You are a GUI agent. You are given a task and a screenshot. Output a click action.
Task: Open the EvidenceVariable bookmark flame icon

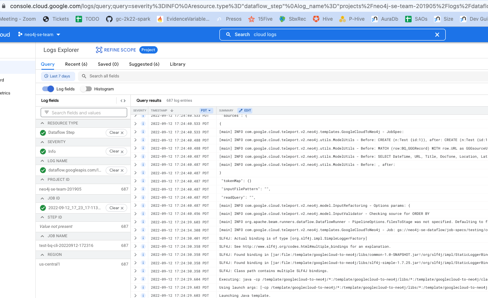point(160,19)
